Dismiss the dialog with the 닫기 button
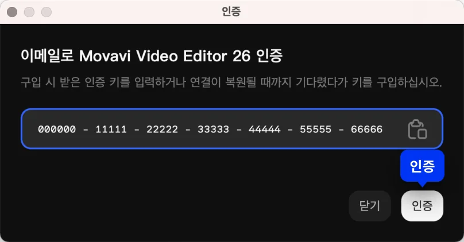Viewport: 464px width, 242px height. pyautogui.click(x=370, y=206)
